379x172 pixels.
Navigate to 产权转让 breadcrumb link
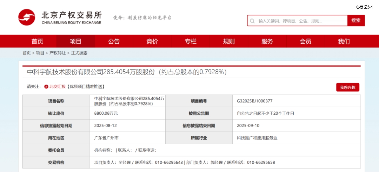(58, 53)
